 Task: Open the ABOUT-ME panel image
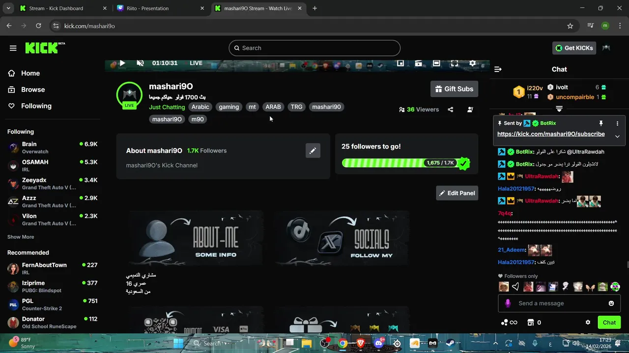pyautogui.click(x=195, y=238)
